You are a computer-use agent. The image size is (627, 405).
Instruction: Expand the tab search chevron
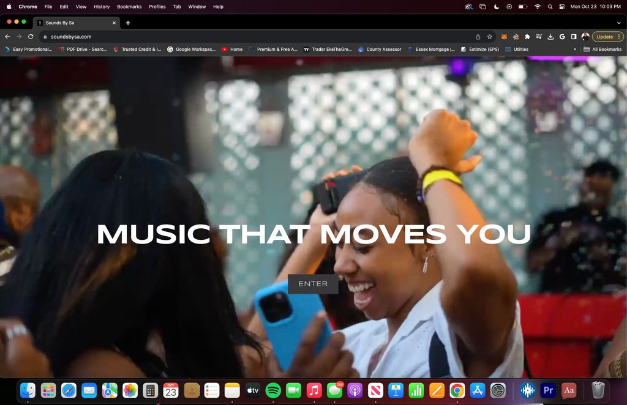618,23
